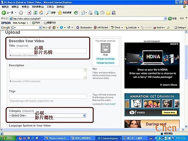Viewport: 188px width, 141px height.
Task: Click the profile smiley avatar image
Action: pos(105,48)
